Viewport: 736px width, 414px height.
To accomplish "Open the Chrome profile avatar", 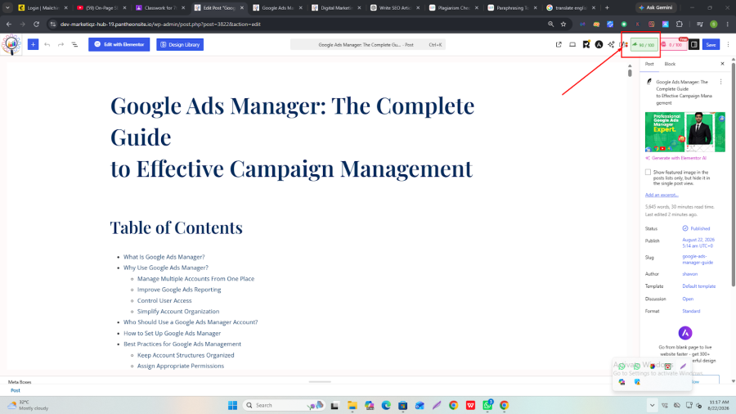I will click(714, 24).
